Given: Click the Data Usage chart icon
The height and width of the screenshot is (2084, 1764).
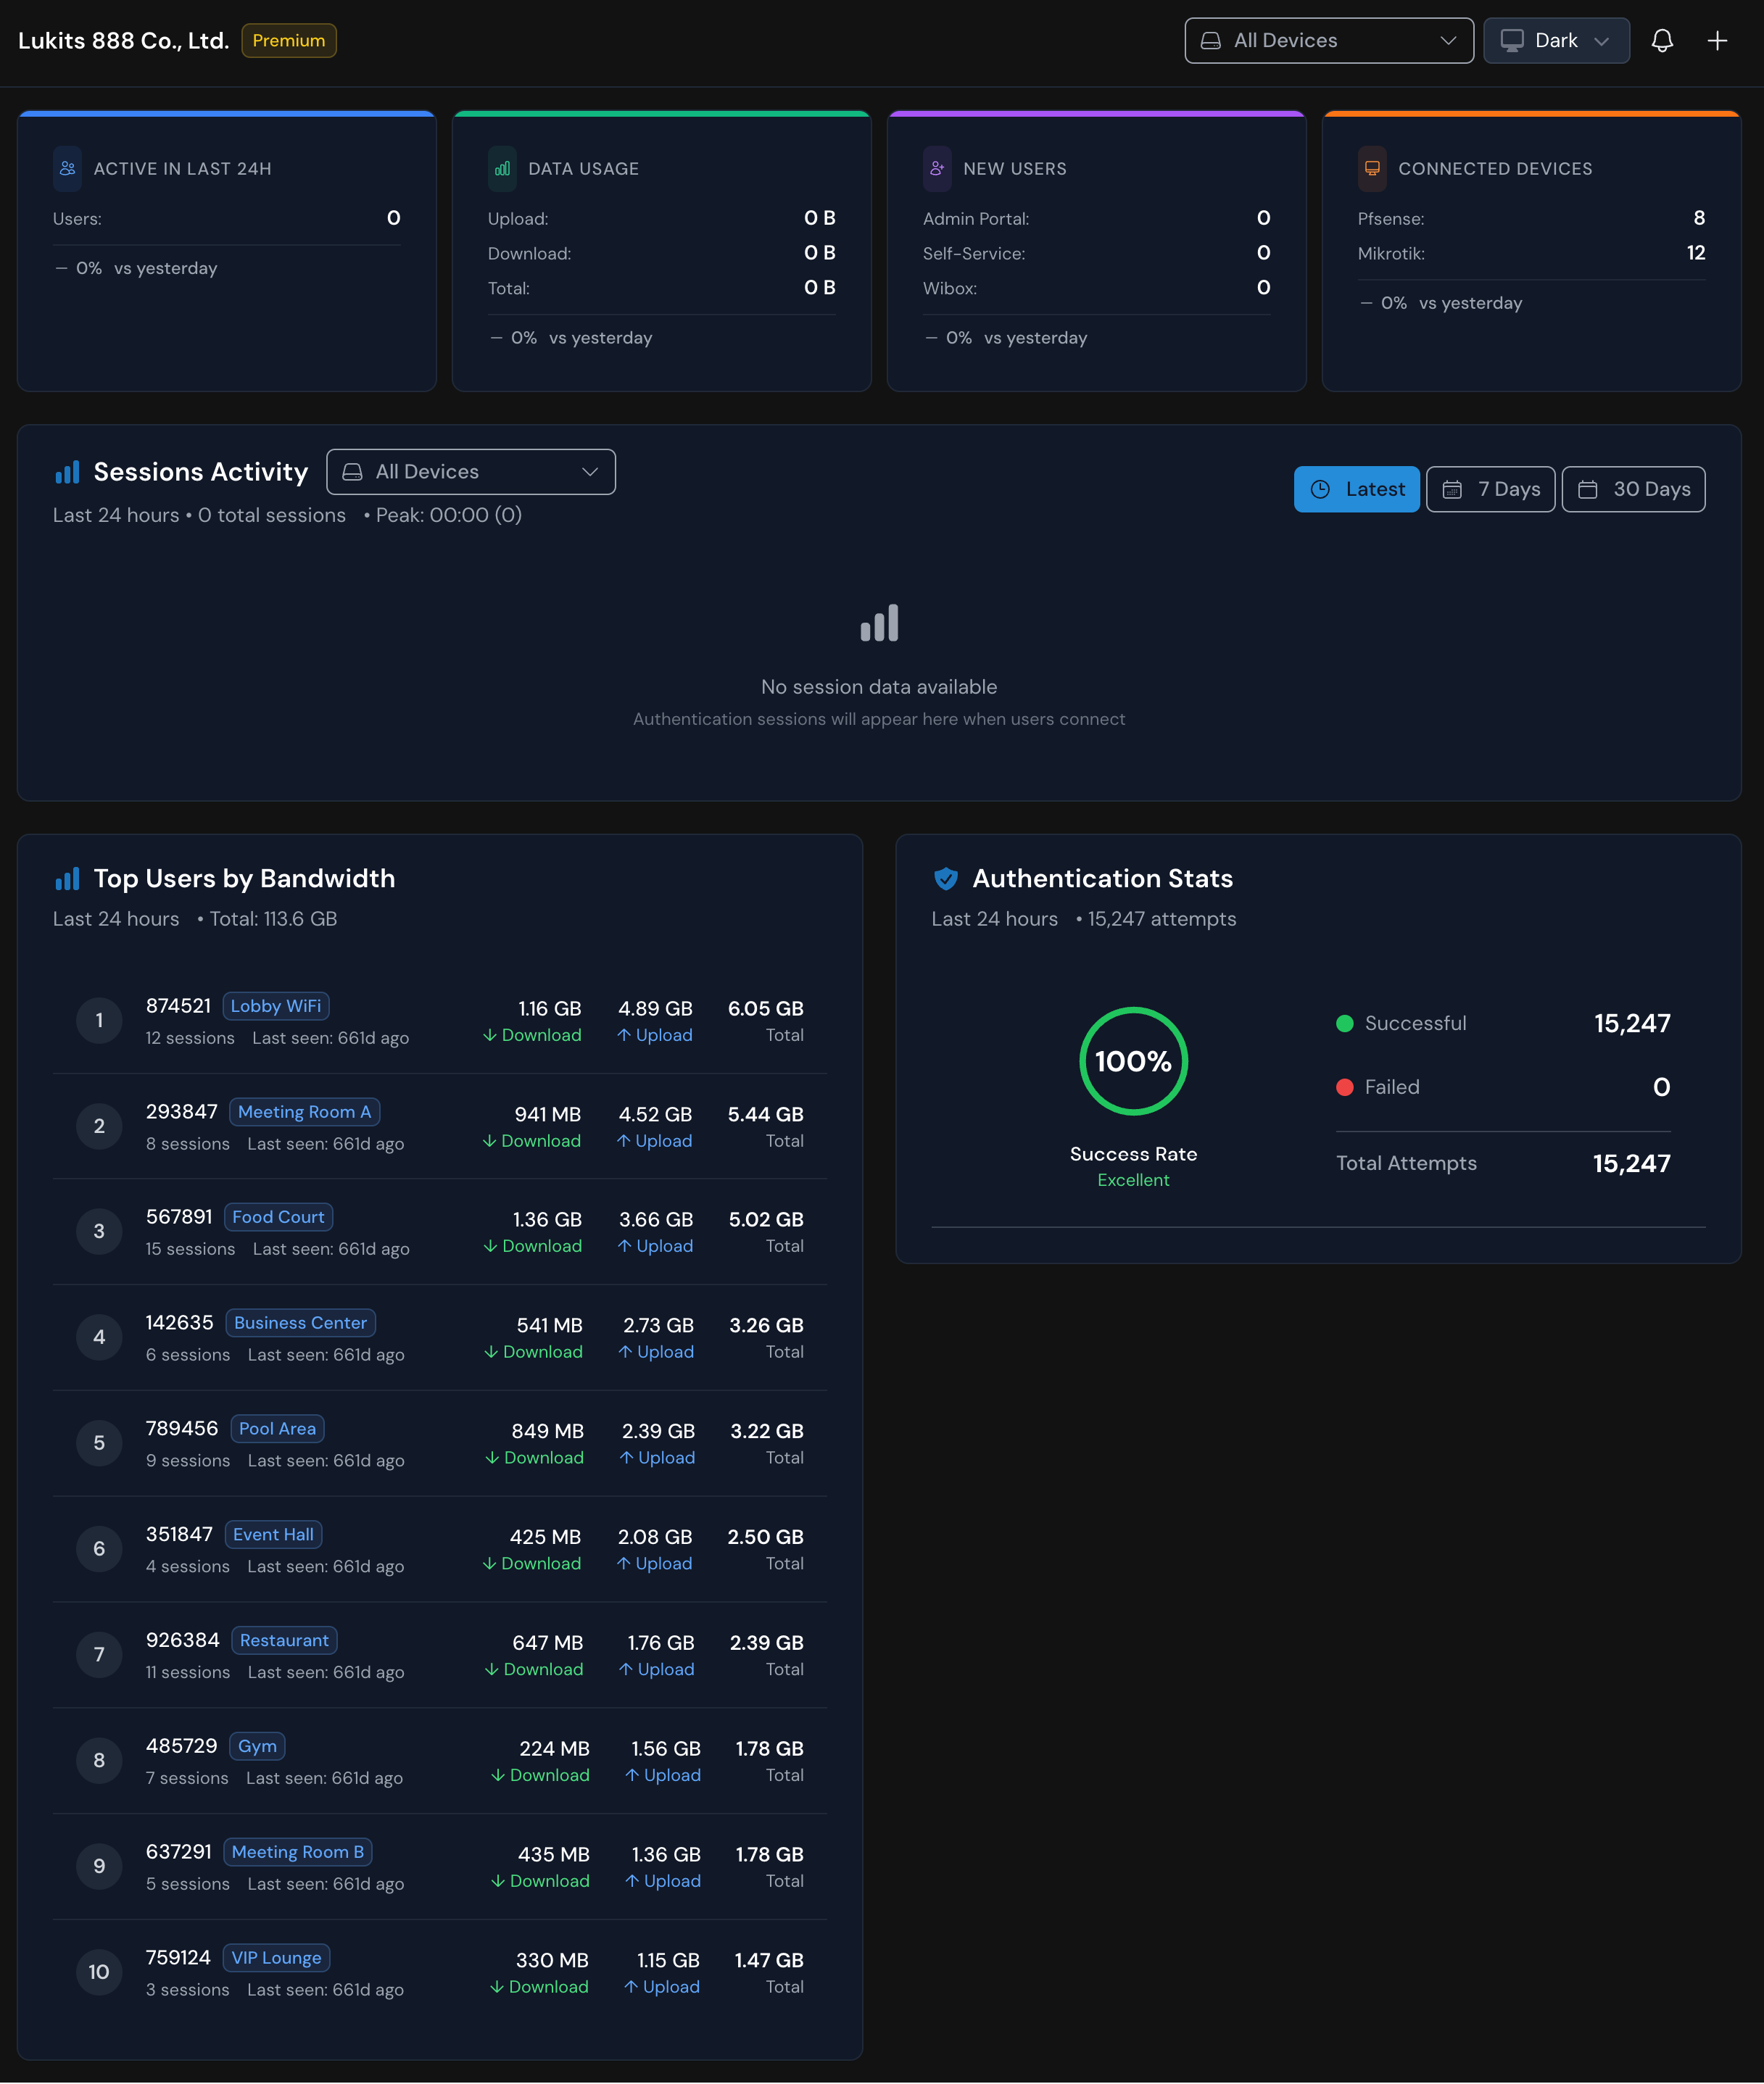Looking at the screenshot, I should 501,169.
